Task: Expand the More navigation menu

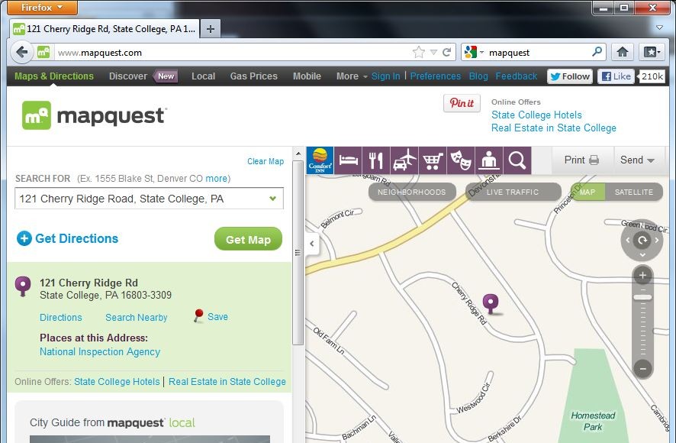Action: pyautogui.click(x=352, y=76)
